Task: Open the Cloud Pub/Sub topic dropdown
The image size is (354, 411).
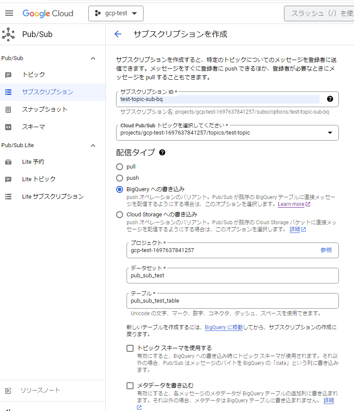Action: click(329, 133)
